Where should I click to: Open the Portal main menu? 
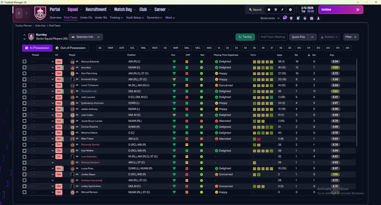[x=57, y=10]
